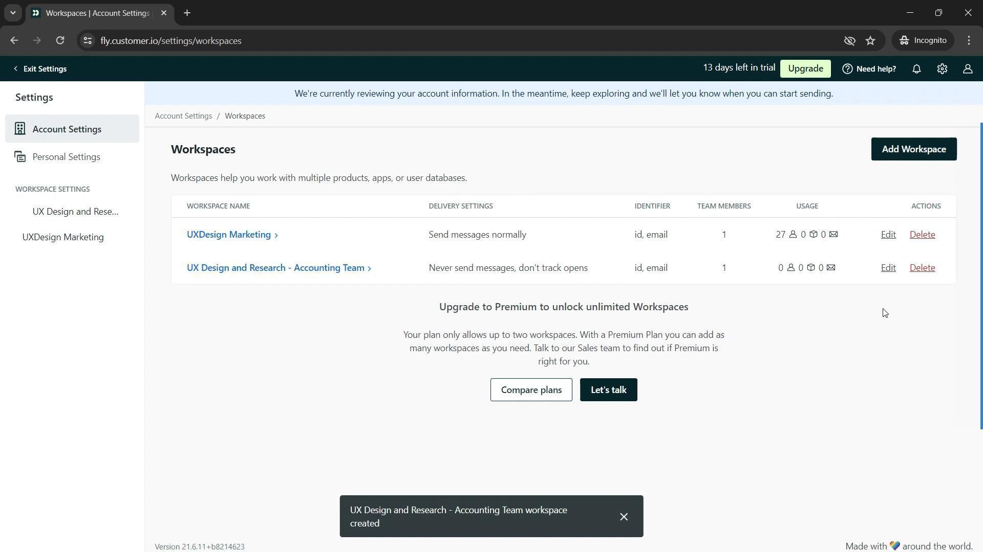The height and width of the screenshot is (552, 983).
Task: Click the site information icon in address bar
Action: click(88, 41)
